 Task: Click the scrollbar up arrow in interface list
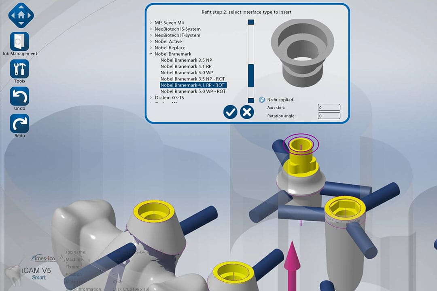(x=251, y=22)
